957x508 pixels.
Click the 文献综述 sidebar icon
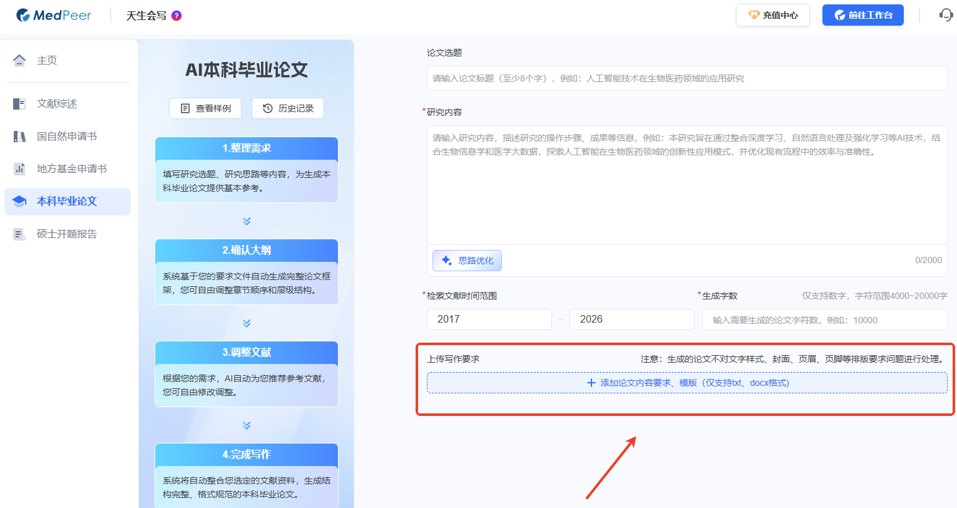coord(19,104)
